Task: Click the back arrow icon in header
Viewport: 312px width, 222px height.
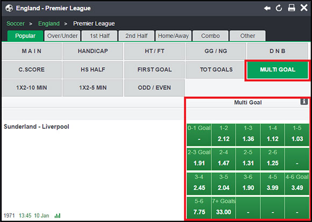Action: pyautogui.click(x=267, y=8)
